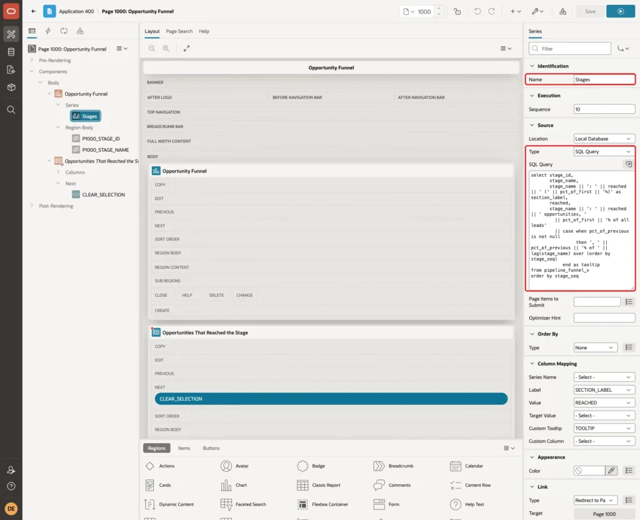640x520 pixels.
Task: Open the Custom Tooltip dropdown
Action: coord(604,428)
